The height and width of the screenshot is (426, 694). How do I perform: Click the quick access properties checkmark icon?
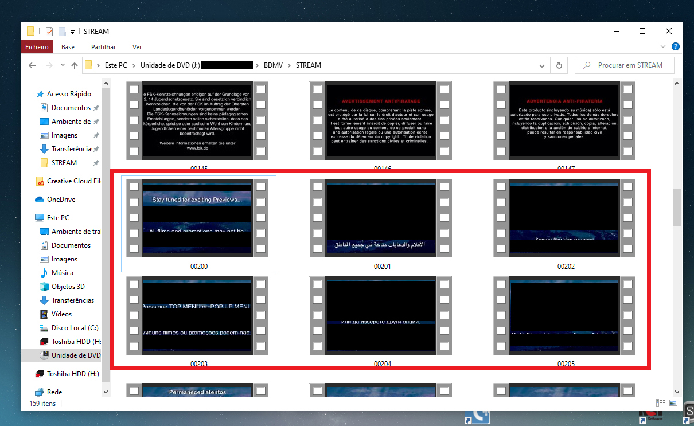pyautogui.click(x=49, y=32)
